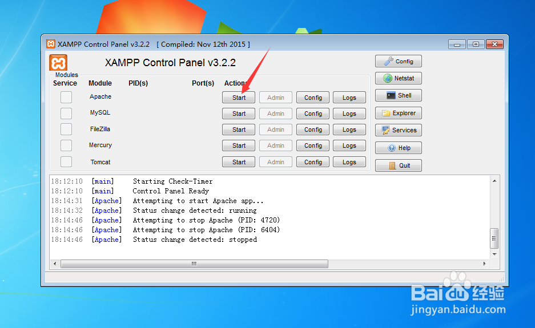Click the MySQL Admin button
The image size is (535, 328).
(276, 114)
